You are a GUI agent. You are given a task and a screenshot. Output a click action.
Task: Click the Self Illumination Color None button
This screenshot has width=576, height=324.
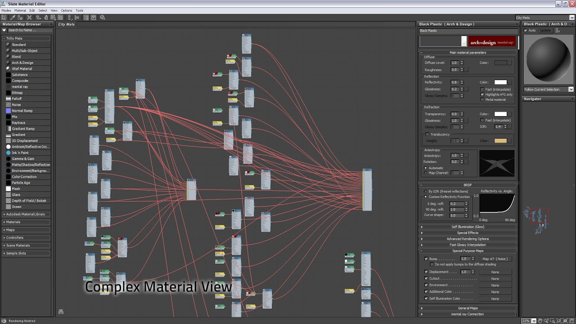click(x=495, y=298)
